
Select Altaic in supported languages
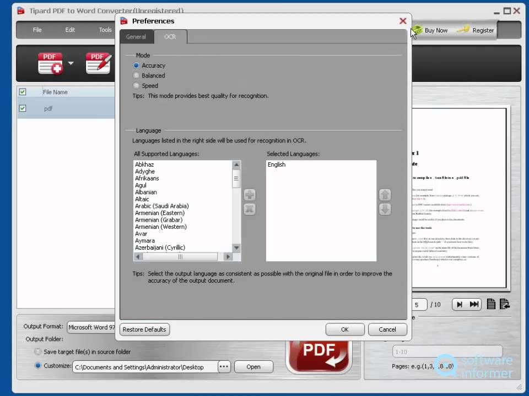coord(142,199)
